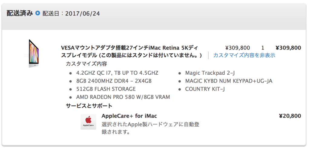Click the MAGIC KYBD NUM KEYPAD item

point(229,81)
